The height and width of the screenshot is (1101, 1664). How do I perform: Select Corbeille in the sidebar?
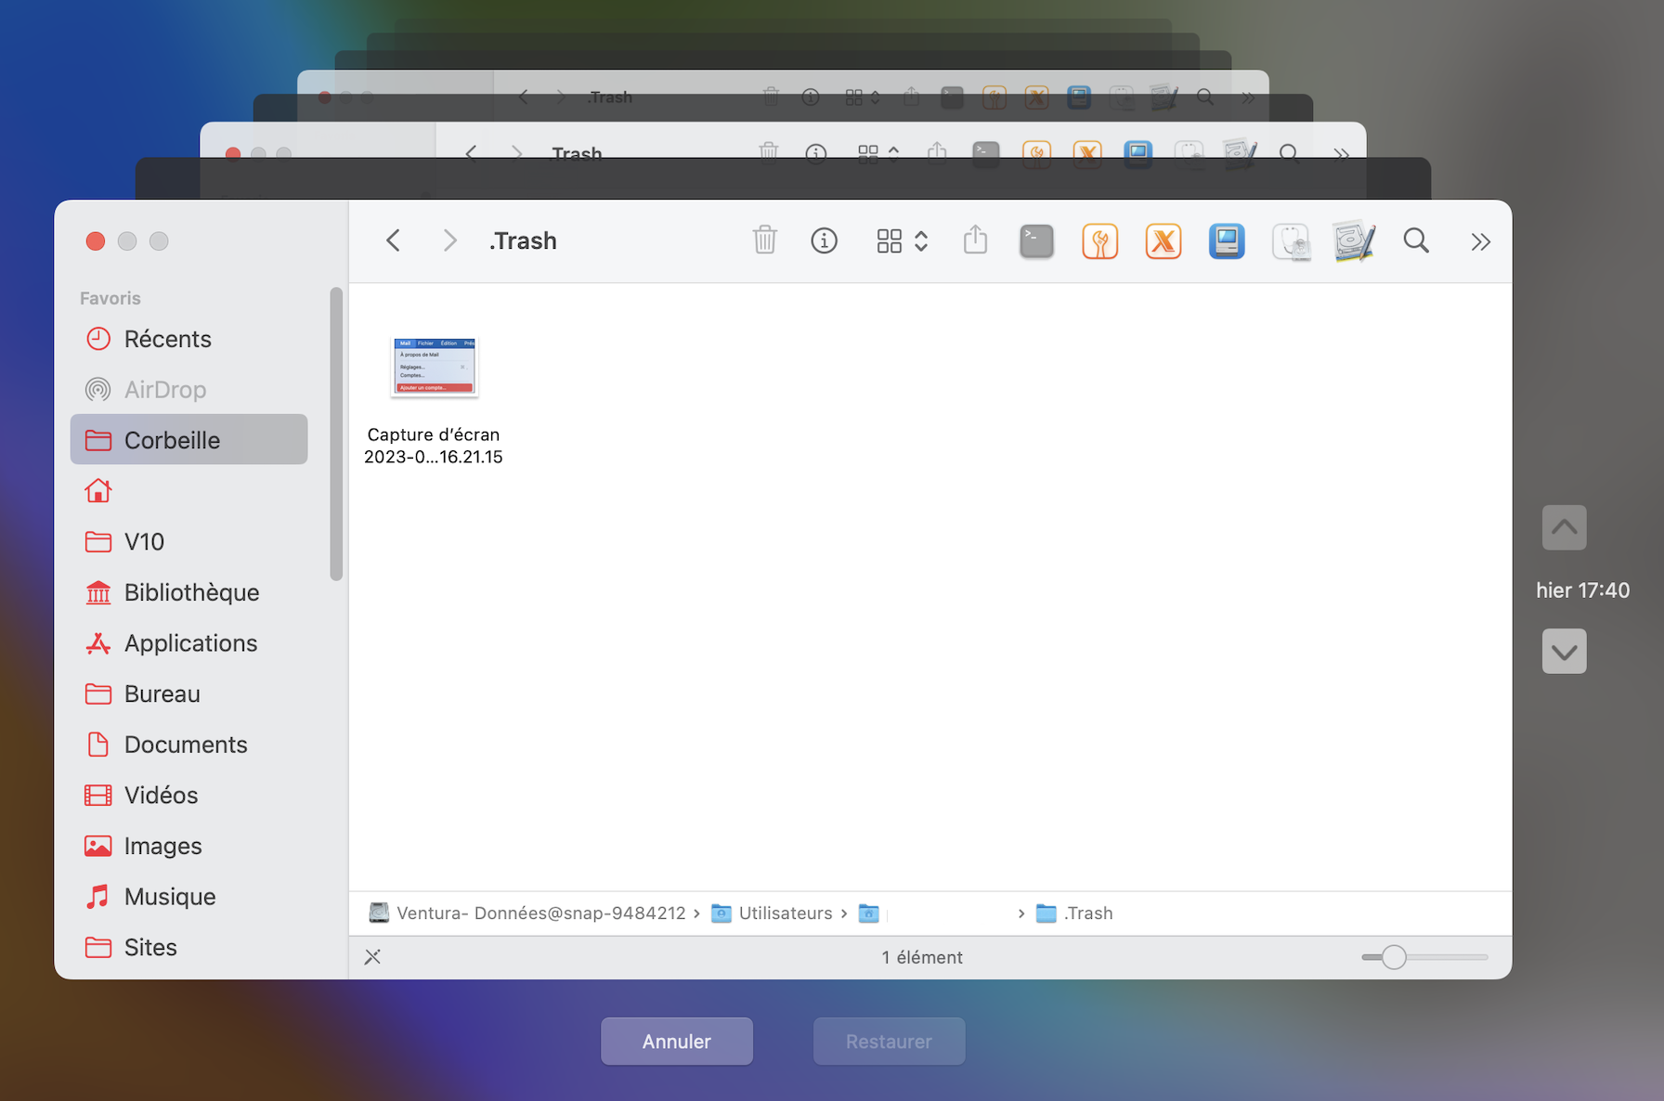[x=188, y=440]
